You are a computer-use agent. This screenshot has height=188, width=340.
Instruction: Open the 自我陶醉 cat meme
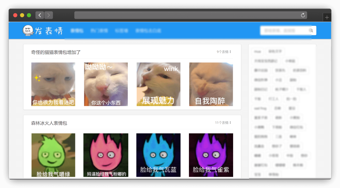click(x=211, y=84)
